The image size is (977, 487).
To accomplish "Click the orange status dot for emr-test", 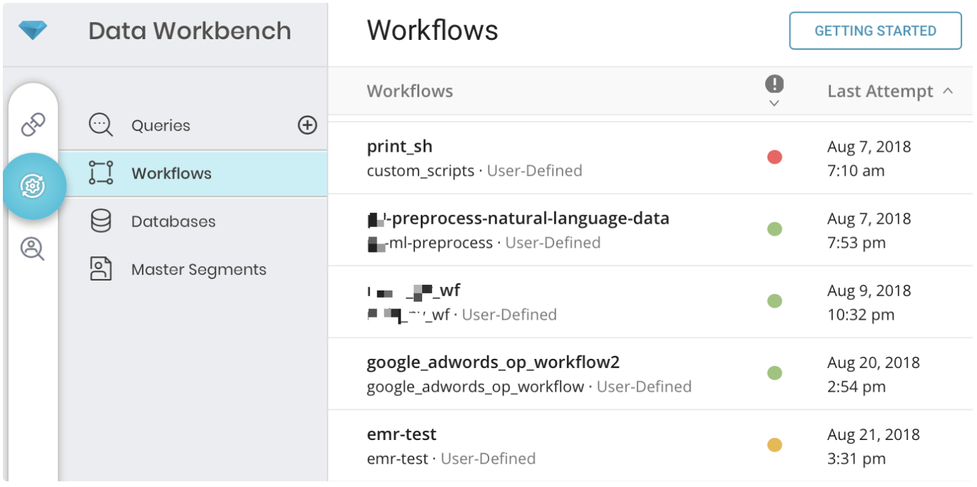I will pos(774,445).
